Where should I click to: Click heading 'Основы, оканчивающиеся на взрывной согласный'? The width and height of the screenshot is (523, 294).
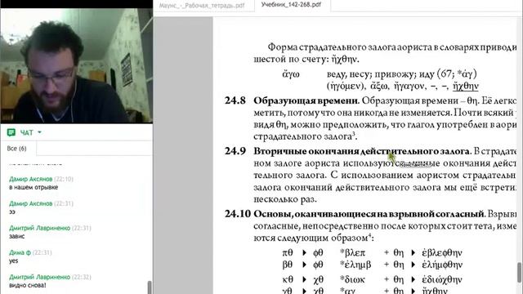click(x=369, y=214)
